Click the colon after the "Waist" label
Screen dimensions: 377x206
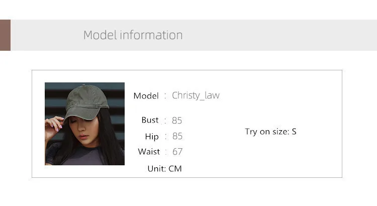point(165,151)
